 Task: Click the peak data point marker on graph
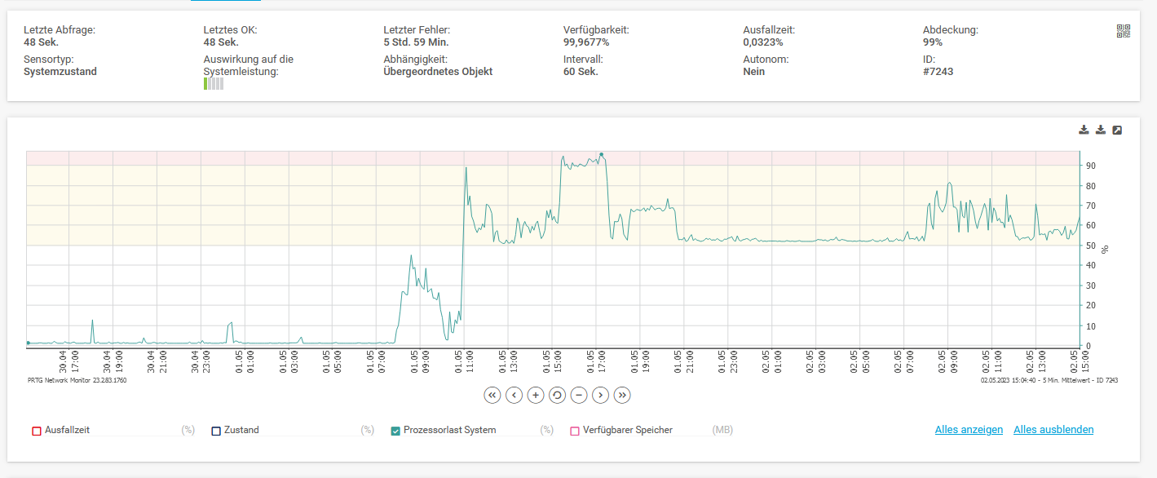coord(601,154)
